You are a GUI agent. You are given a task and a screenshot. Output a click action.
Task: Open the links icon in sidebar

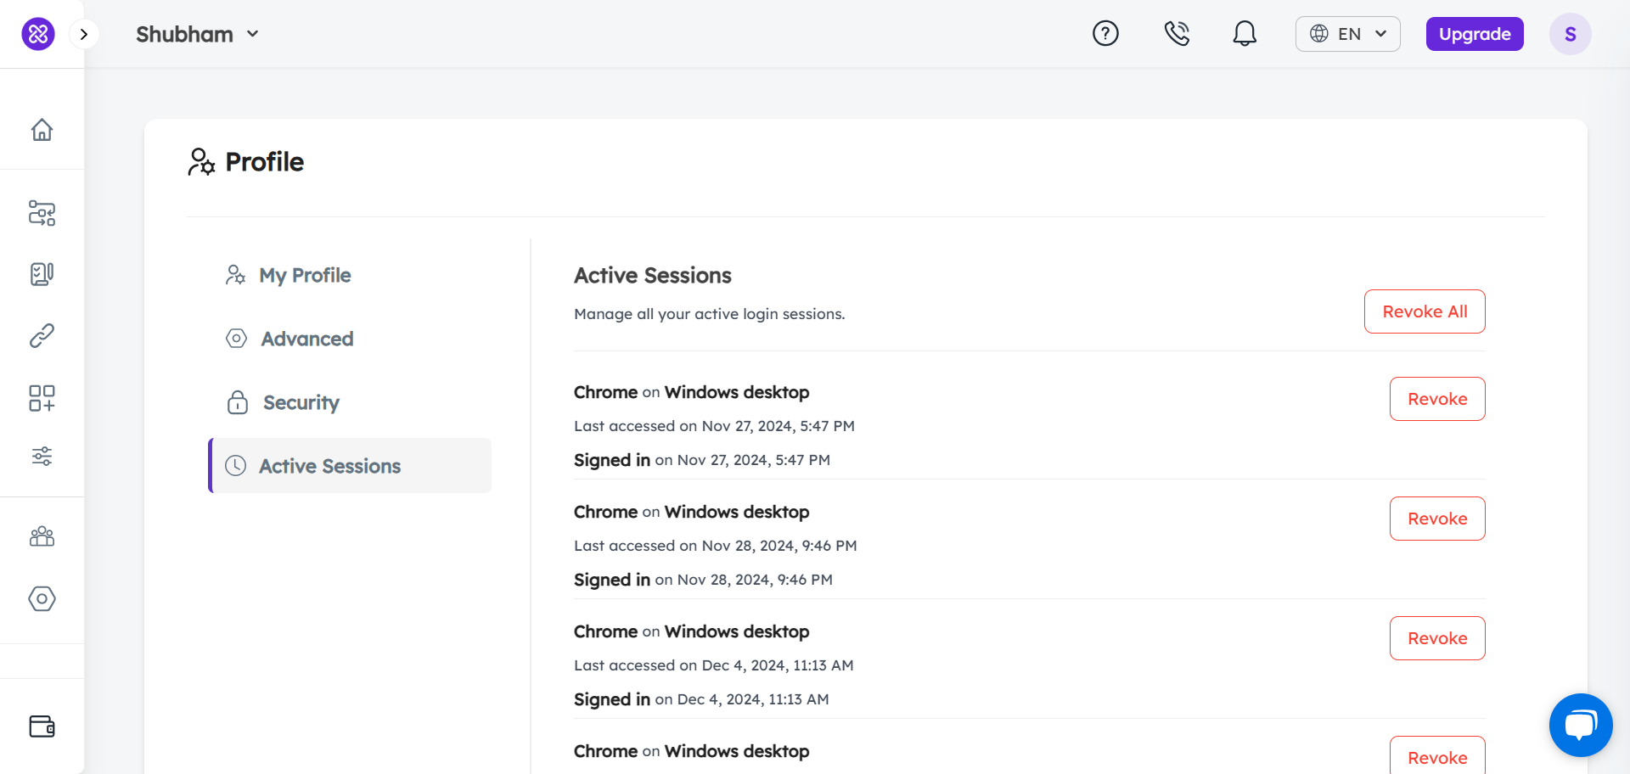(42, 336)
